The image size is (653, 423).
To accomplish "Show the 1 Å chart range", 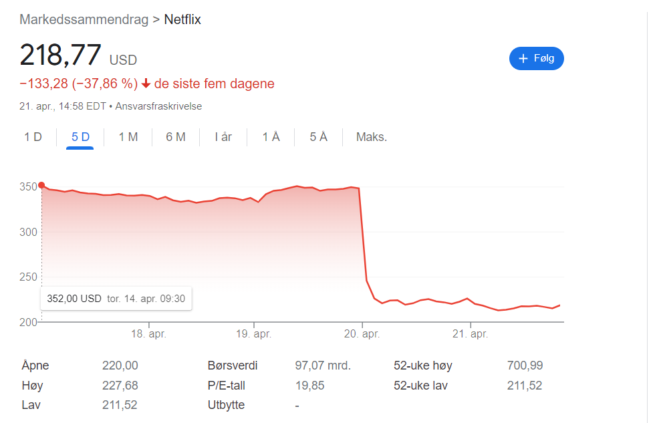I will click(x=271, y=137).
